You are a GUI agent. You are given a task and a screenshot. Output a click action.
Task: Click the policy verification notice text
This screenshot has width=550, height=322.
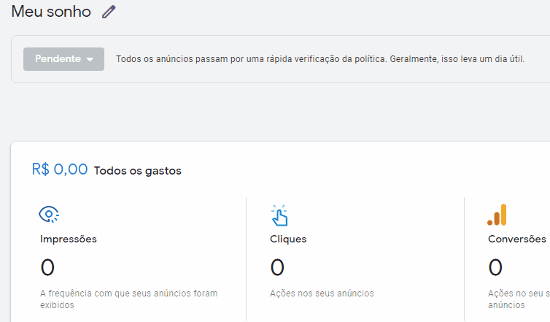320,59
